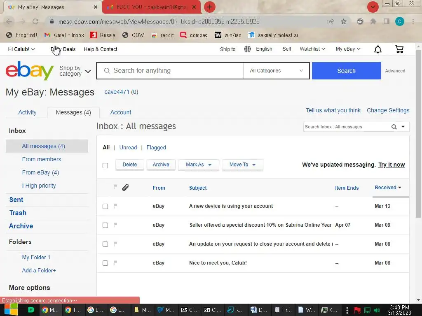
Task: Click the robot-face extension icon
Action: click(360, 21)
